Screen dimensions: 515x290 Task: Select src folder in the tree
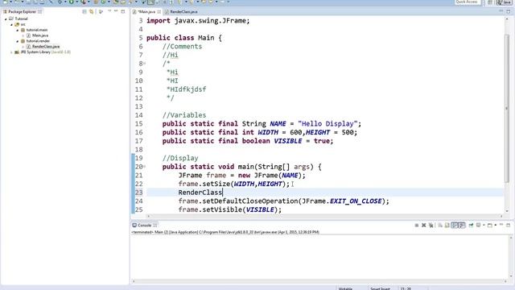point(23,24)
